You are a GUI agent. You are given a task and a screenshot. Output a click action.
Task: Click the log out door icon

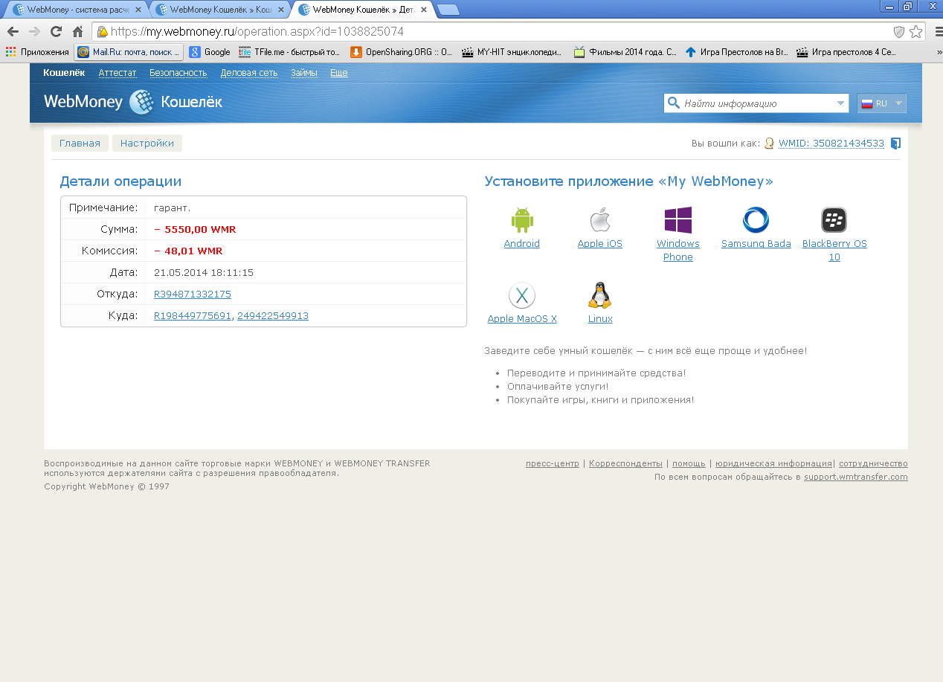(895, 144)
